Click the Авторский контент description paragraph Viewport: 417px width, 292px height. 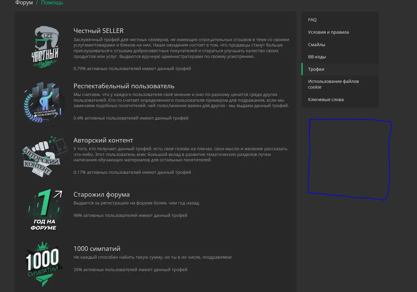click(180, 155)
